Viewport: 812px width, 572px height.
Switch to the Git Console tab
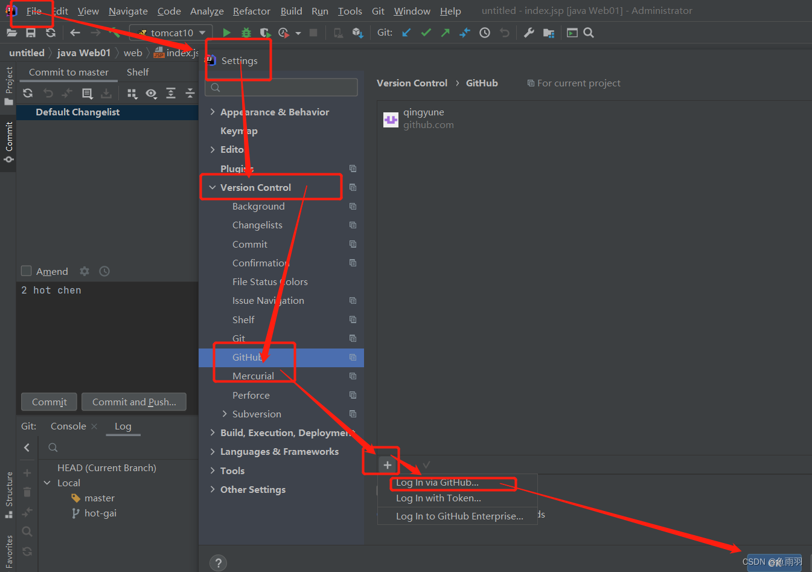tap(68, 426)
